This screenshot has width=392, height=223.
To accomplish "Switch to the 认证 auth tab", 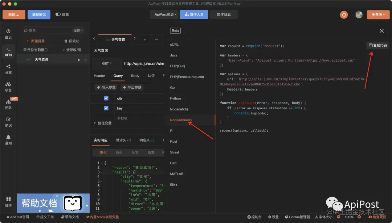I will point(151,76).
